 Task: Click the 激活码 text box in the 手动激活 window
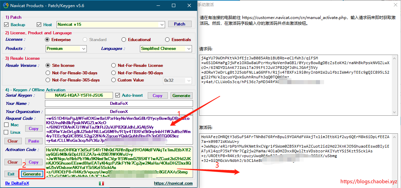299,160
